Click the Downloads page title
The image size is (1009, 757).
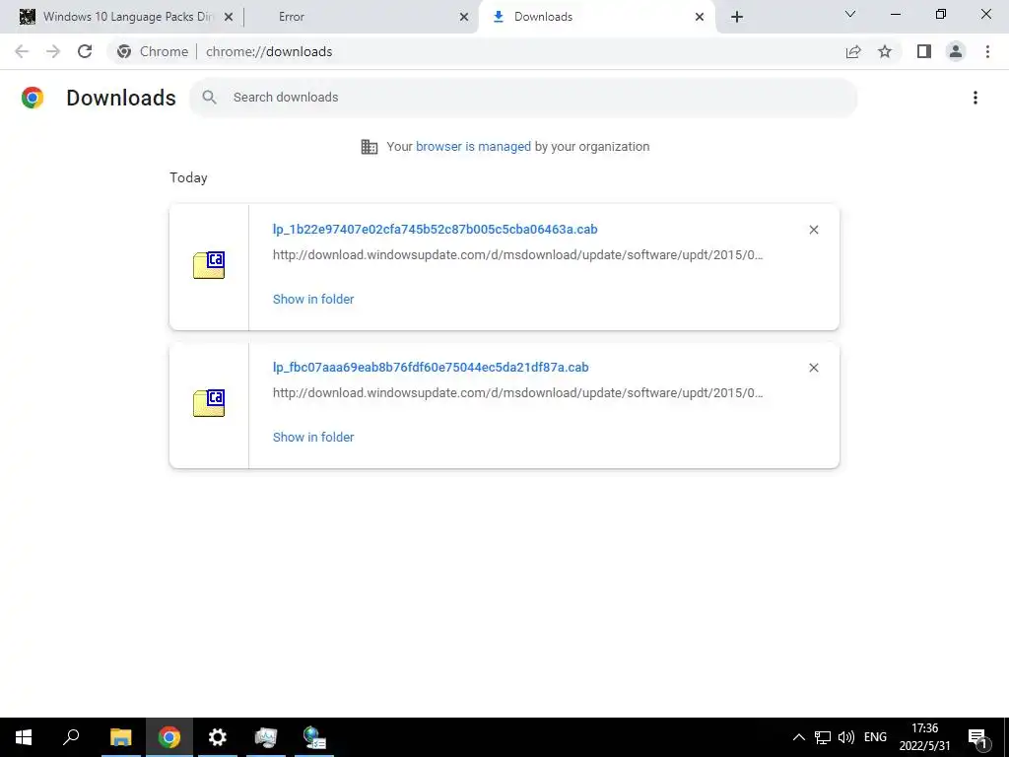(x=121, y=98)
